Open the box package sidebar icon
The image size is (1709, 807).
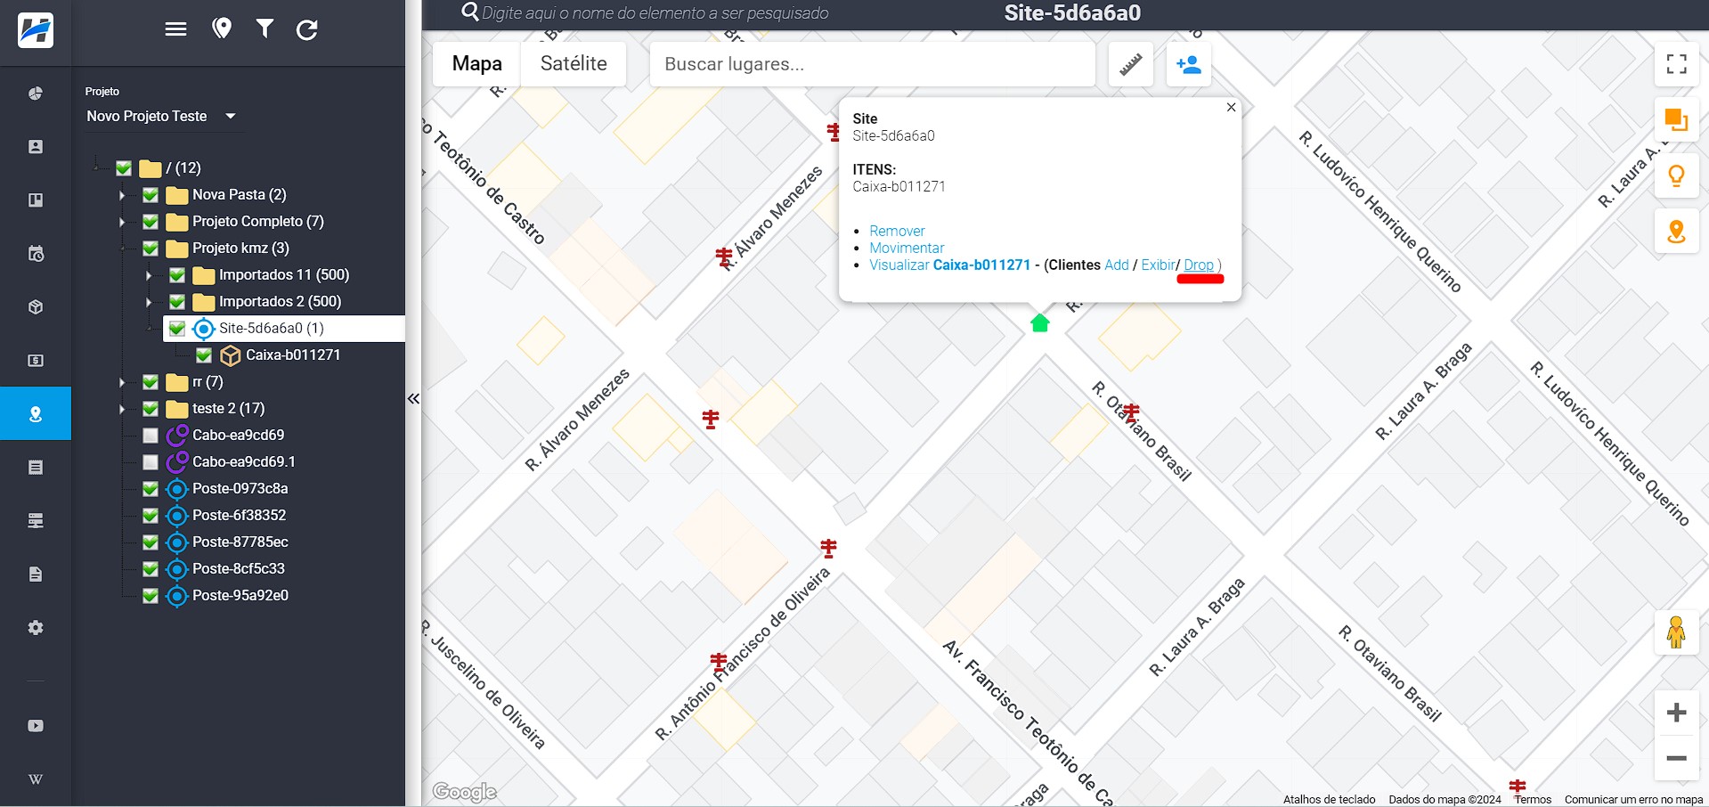click(36, 307)
